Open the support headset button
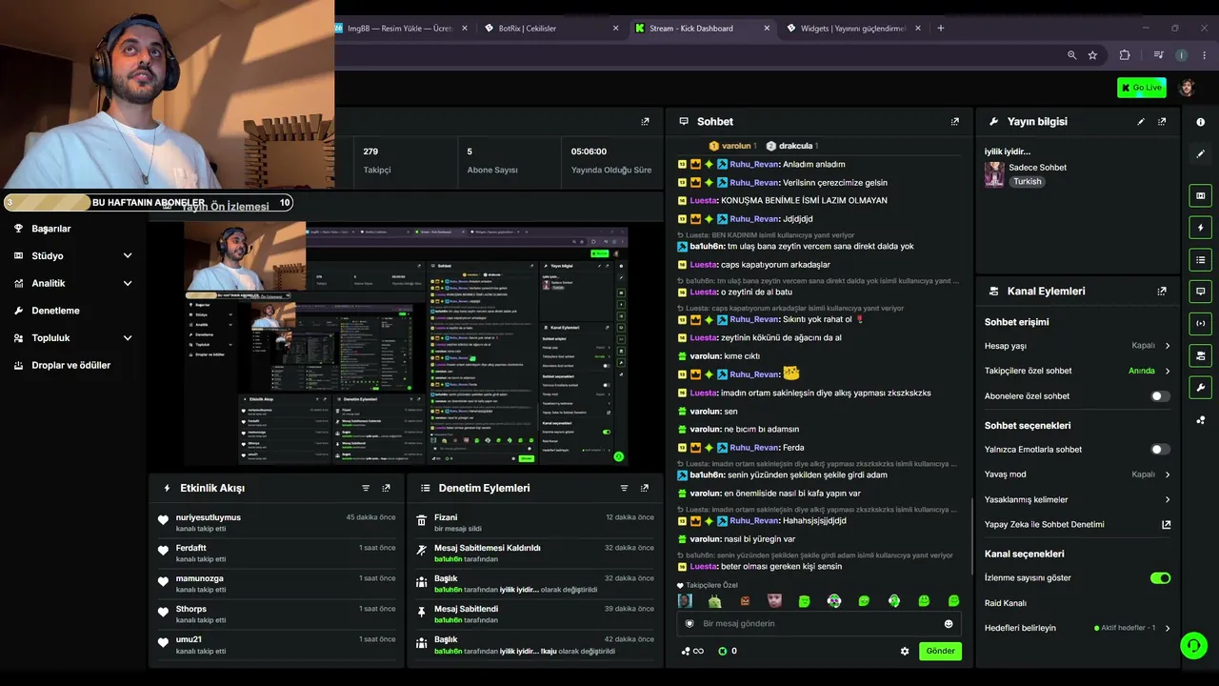This screenshot has height=686, width=1219. pyautogui.click(x=1193, y=646)
